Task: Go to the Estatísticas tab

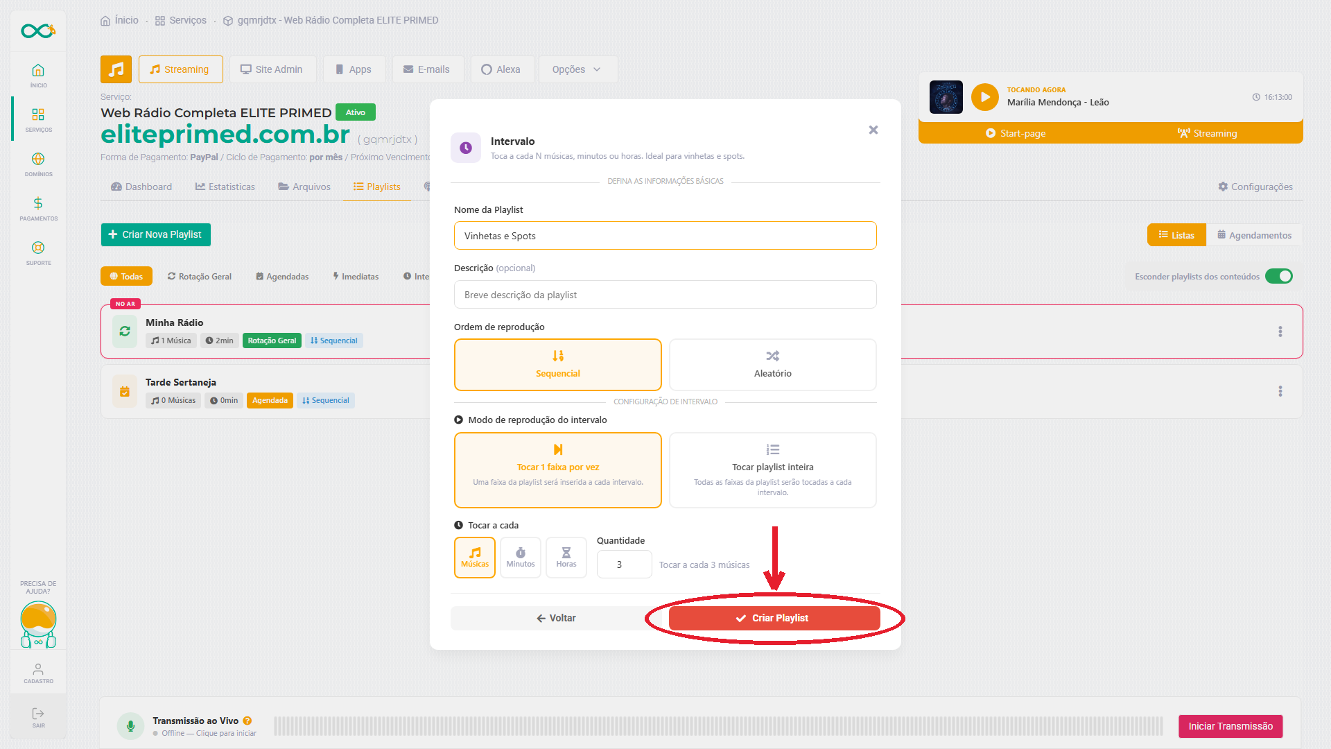Action: [225, 187]
